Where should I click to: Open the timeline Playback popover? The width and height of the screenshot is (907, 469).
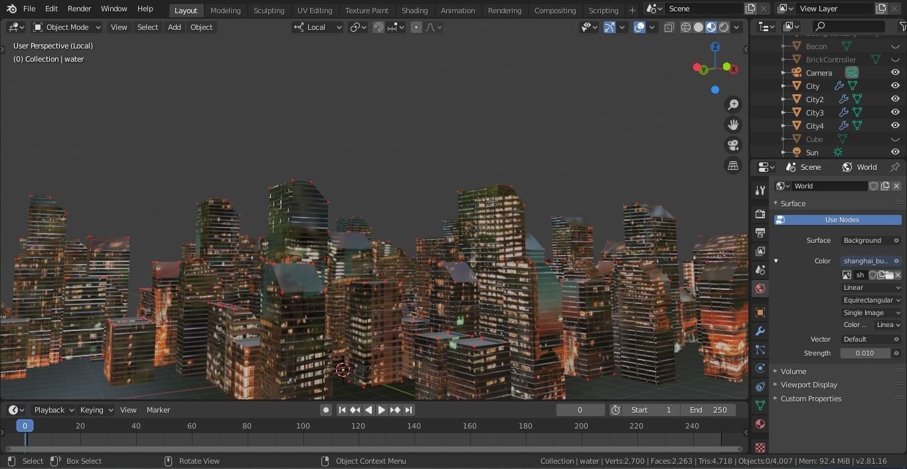[x=54, y=410]
